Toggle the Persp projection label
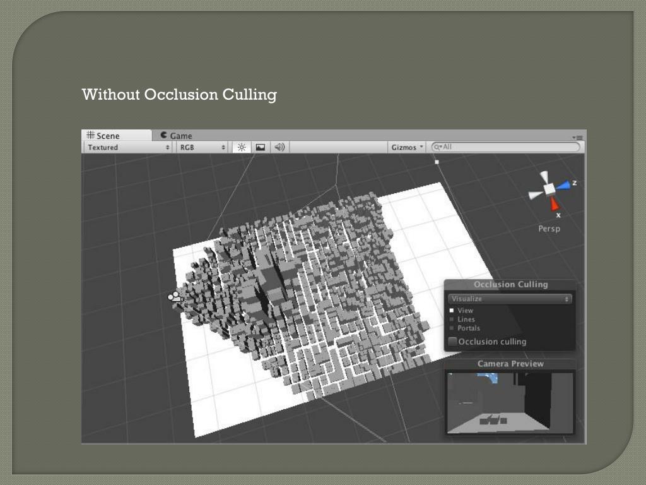This screenshot has width=646, height=485. pyautogui.click(x=549, y=229)
